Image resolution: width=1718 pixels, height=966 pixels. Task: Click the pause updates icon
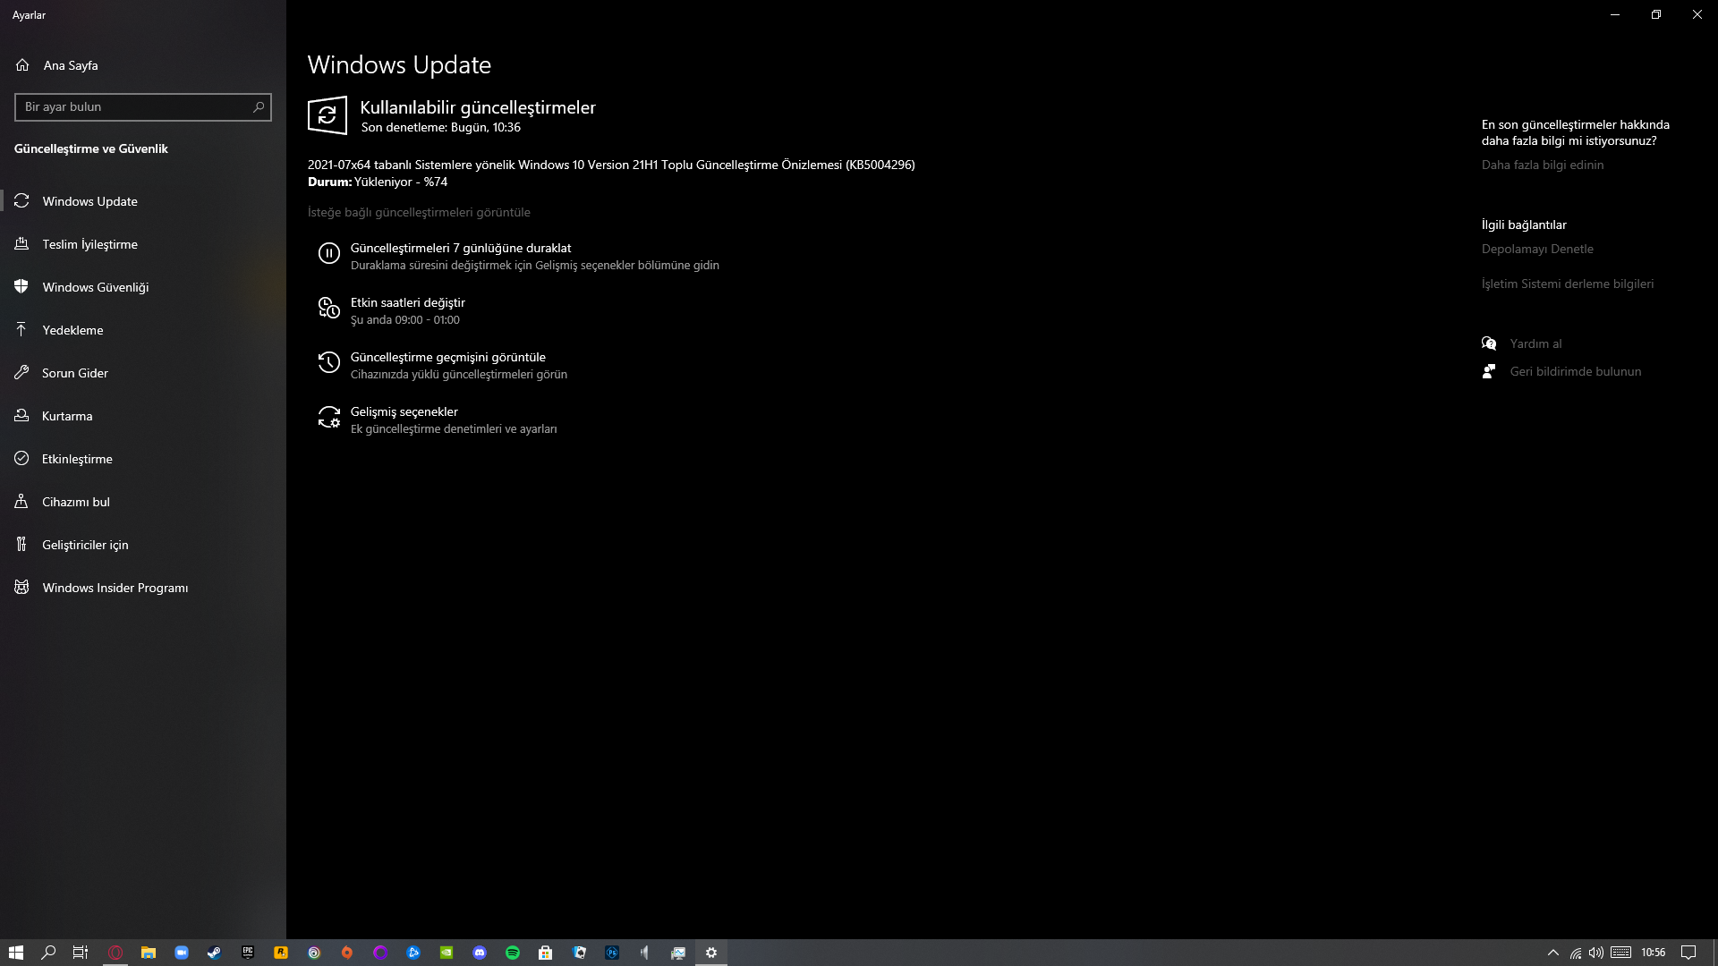(328, 254)
